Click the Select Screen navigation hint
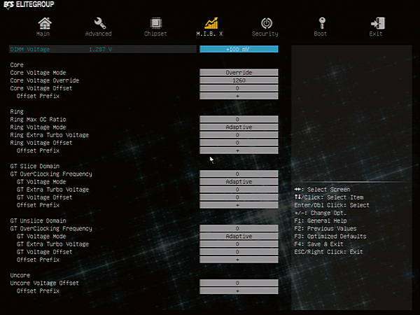The height and width of the screenshot is (315, 420). (322, 190)
